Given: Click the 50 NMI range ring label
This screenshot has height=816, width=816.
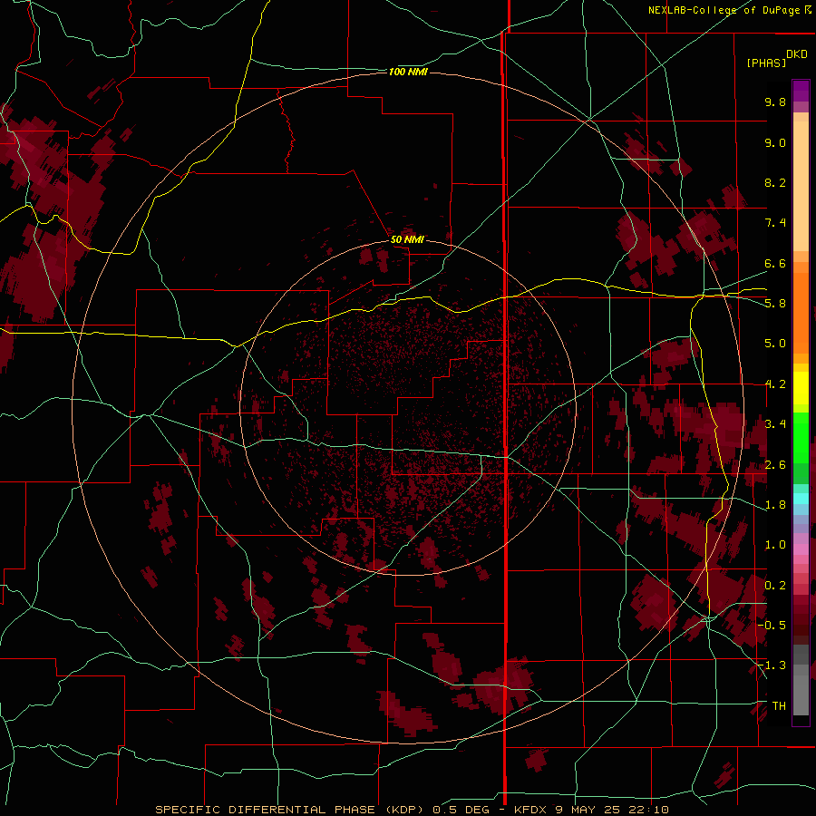Looking at the screenshot, I should tap(407, 239).
